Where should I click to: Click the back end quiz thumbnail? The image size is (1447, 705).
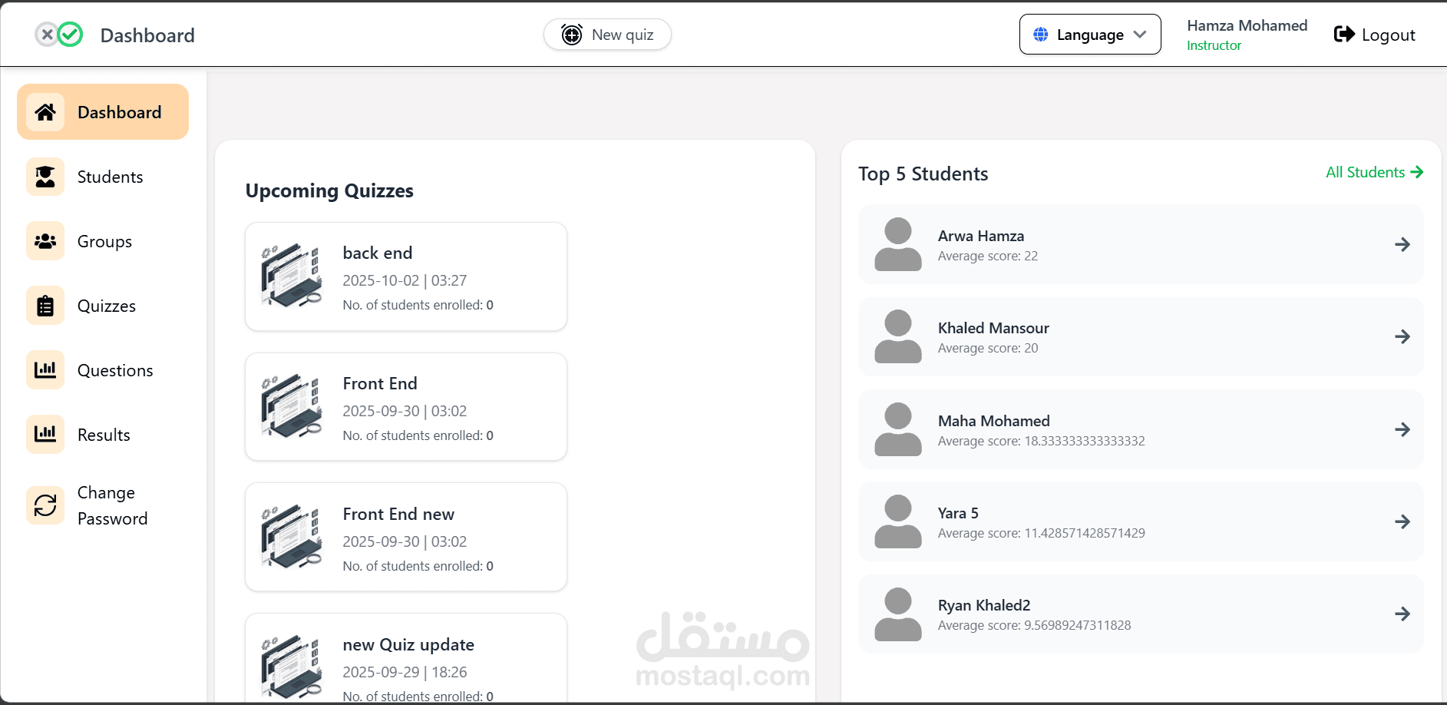[x=292, y=276]
